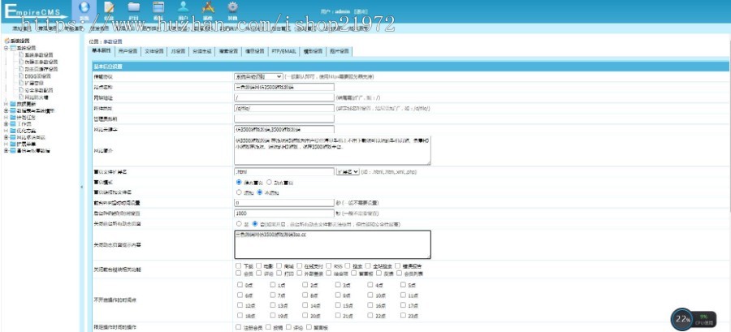The width and height of the screenshot is (731, 332).
Task: Open the 插件 tools icon in top navigation
Action: click(208, 7)
